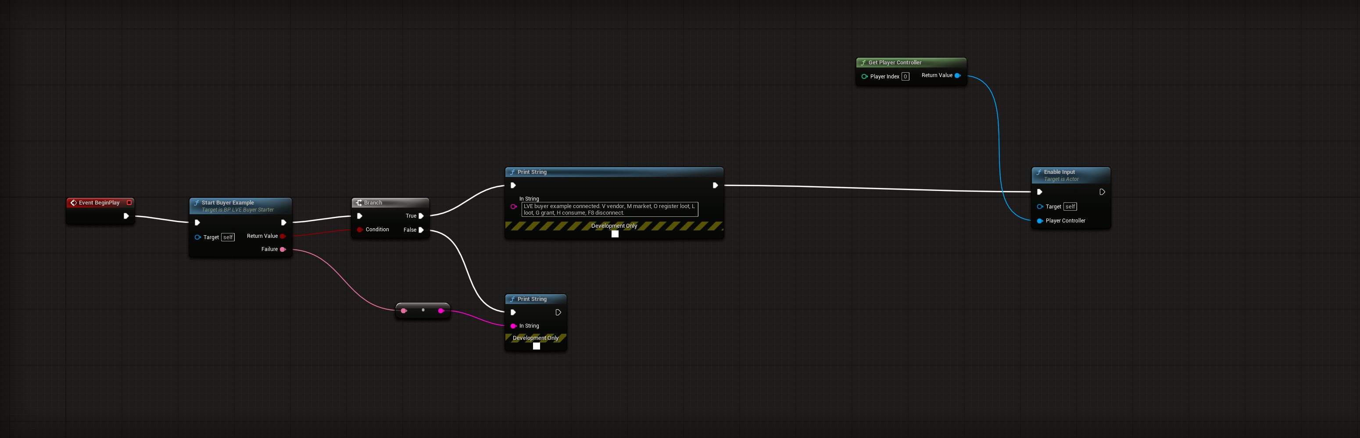Viewport: 1360px width, 438px height.
Task: Click Get Player Controller Return Value pin
Action: [958, 75]
